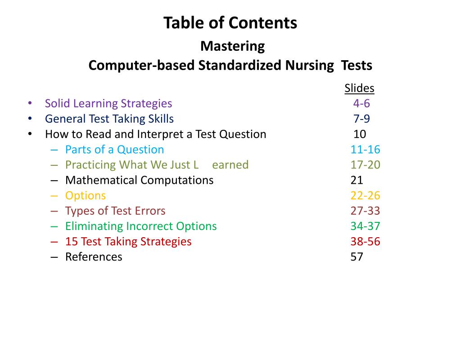Click slide range 22-26

[365, 196]
